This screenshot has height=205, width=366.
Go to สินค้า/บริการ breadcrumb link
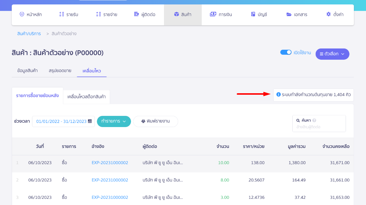point(29,34)
